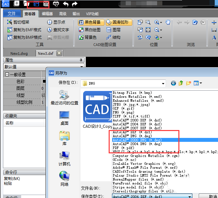The height and width of the screenshot is (198, 218).
Task: Close the New3.dxf document tab
Action: point(59,53)
